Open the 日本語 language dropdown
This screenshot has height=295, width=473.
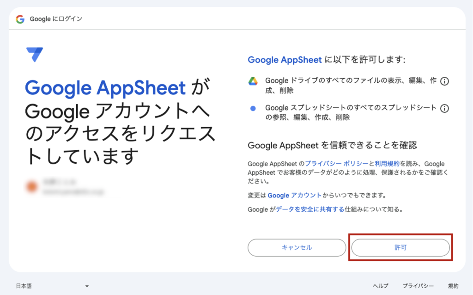52,286
